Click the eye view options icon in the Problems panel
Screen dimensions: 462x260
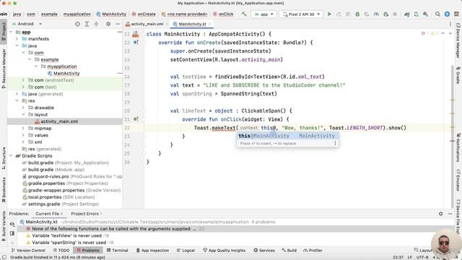point(12,225)
